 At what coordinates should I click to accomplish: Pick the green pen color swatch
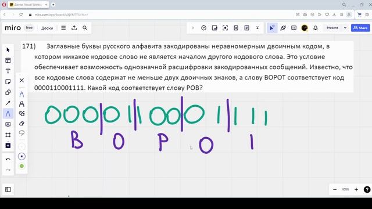(22, 166)
